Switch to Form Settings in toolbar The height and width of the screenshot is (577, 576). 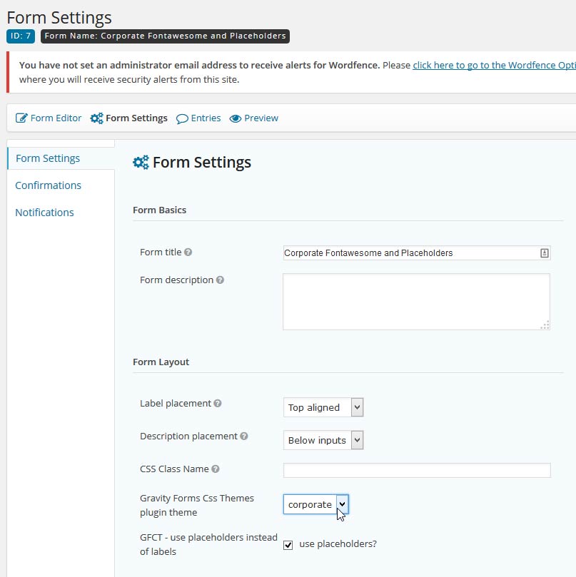pos(129,118)
